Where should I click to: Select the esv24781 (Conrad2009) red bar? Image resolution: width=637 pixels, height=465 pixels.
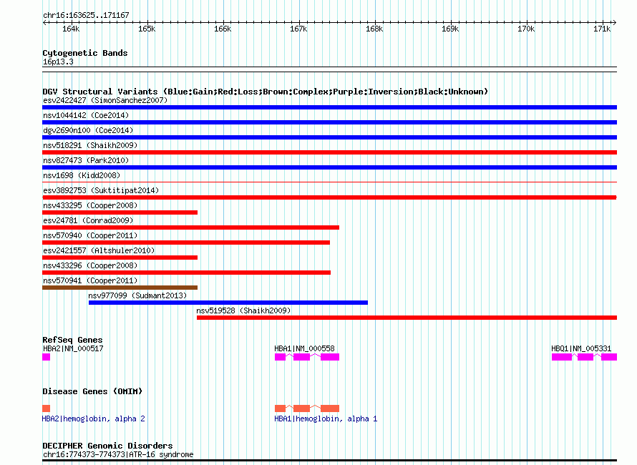(x=190, y=227)
